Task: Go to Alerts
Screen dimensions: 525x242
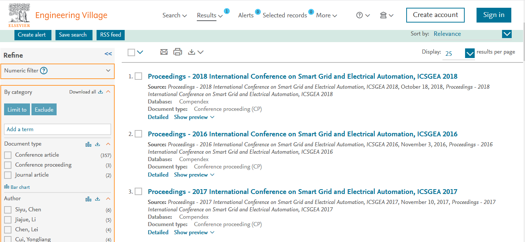Action: 246,16
